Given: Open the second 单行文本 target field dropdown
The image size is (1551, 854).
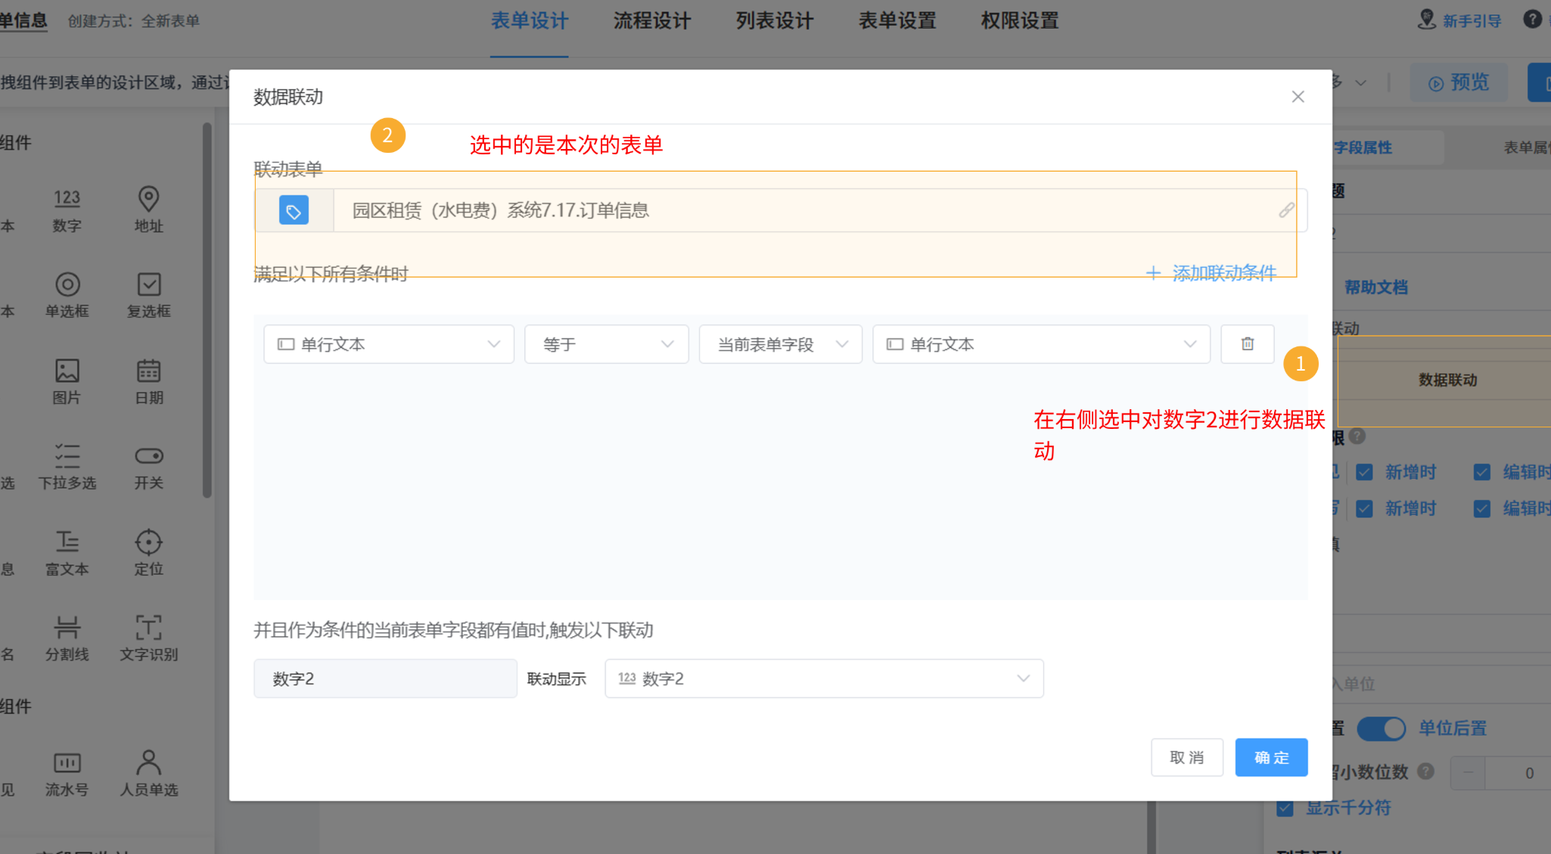Looking at the screenshot, I should tap(1041, 344).
